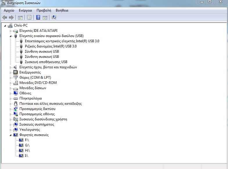Select Προσαρμογείς οθόνης label
Image resolution: width=228 pixels, height=169 pixels.
[x=37, y=114]
